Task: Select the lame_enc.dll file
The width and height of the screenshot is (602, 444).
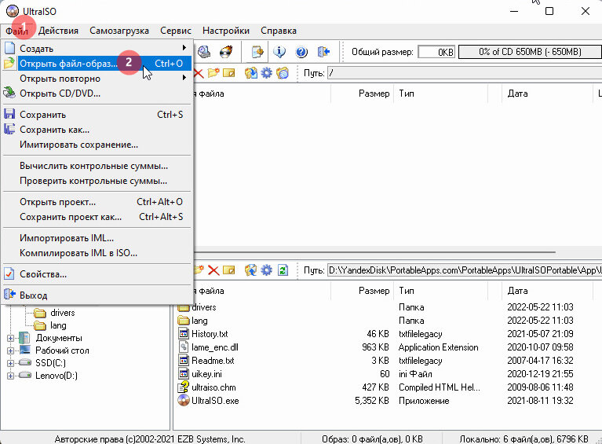Action: tap(214, 347)
